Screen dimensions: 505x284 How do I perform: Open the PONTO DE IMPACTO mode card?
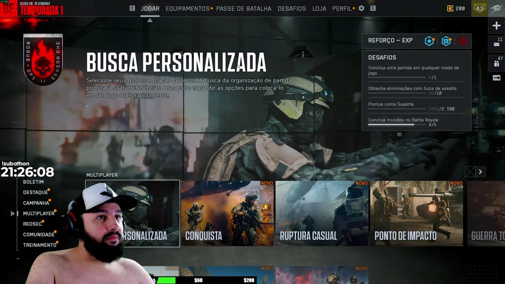(417, 213)
